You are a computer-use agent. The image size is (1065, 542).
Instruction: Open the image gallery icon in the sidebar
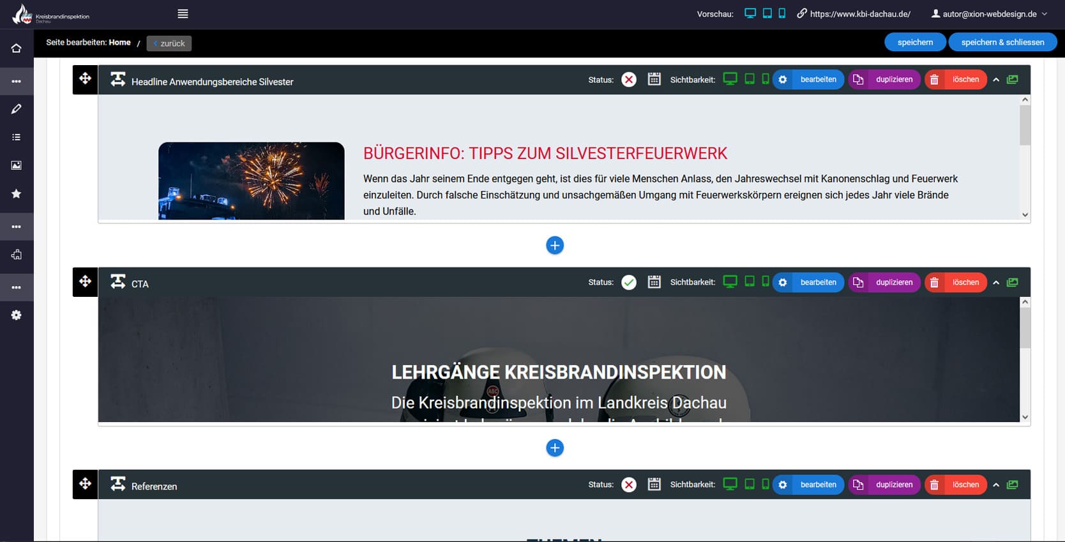17,165
